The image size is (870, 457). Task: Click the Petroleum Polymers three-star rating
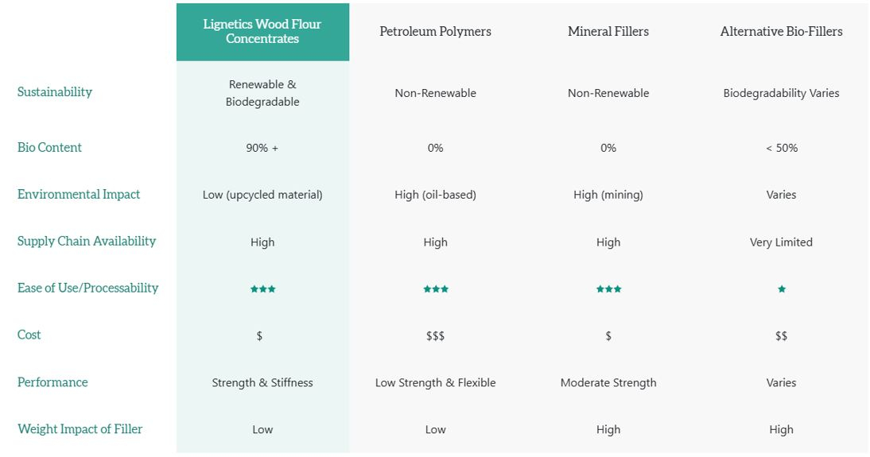point(435,289)
